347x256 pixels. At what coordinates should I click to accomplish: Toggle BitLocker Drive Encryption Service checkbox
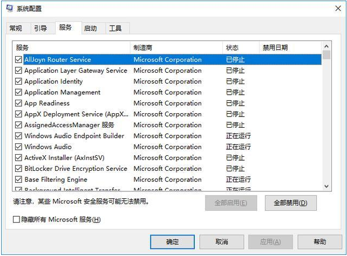point(19,169)
